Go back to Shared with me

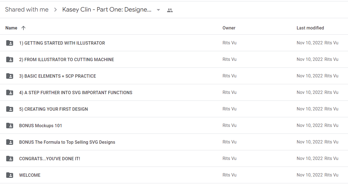point(27,10)
